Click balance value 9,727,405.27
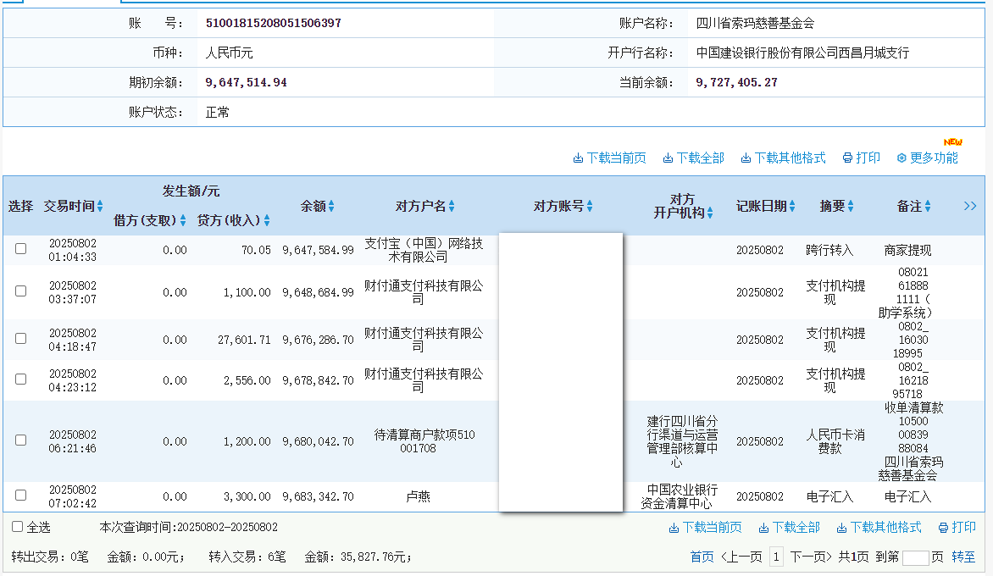Screen dimensions: 993x576 736,82
